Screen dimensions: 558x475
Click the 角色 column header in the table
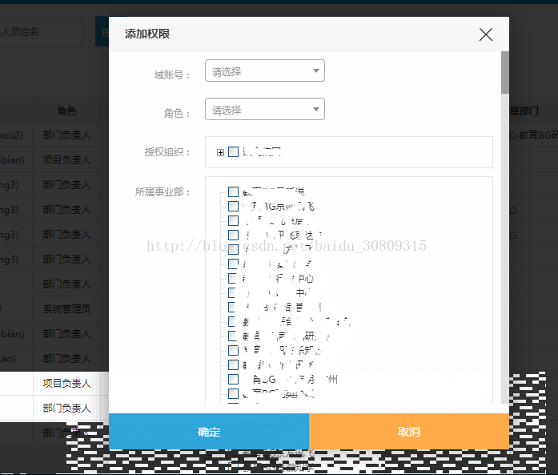pos(67,111)
